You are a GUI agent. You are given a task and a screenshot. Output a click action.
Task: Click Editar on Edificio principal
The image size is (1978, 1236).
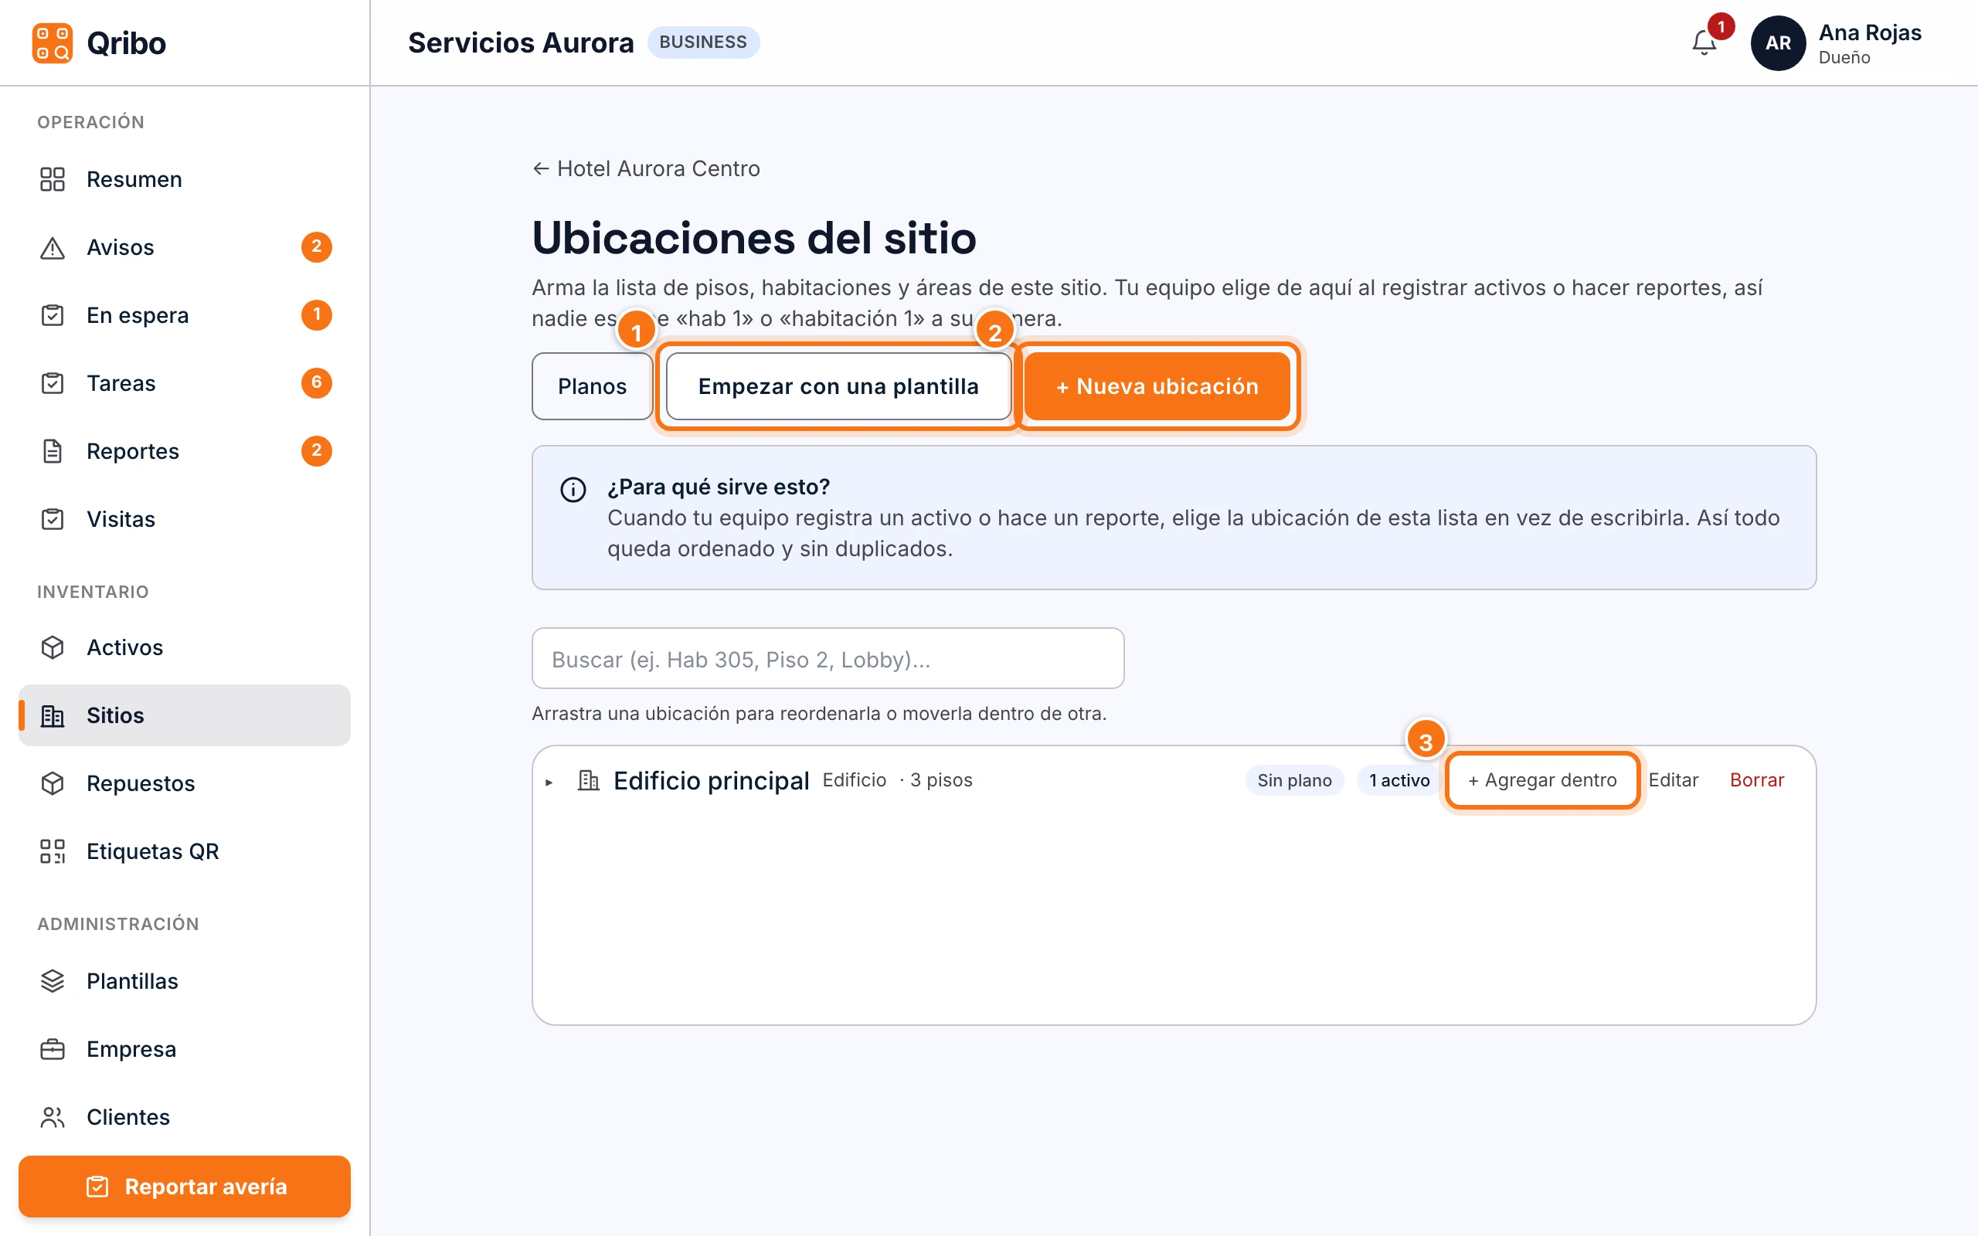pos(1673,780)
